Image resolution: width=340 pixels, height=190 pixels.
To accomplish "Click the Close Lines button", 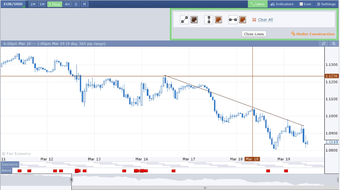I will pos(254,34).
